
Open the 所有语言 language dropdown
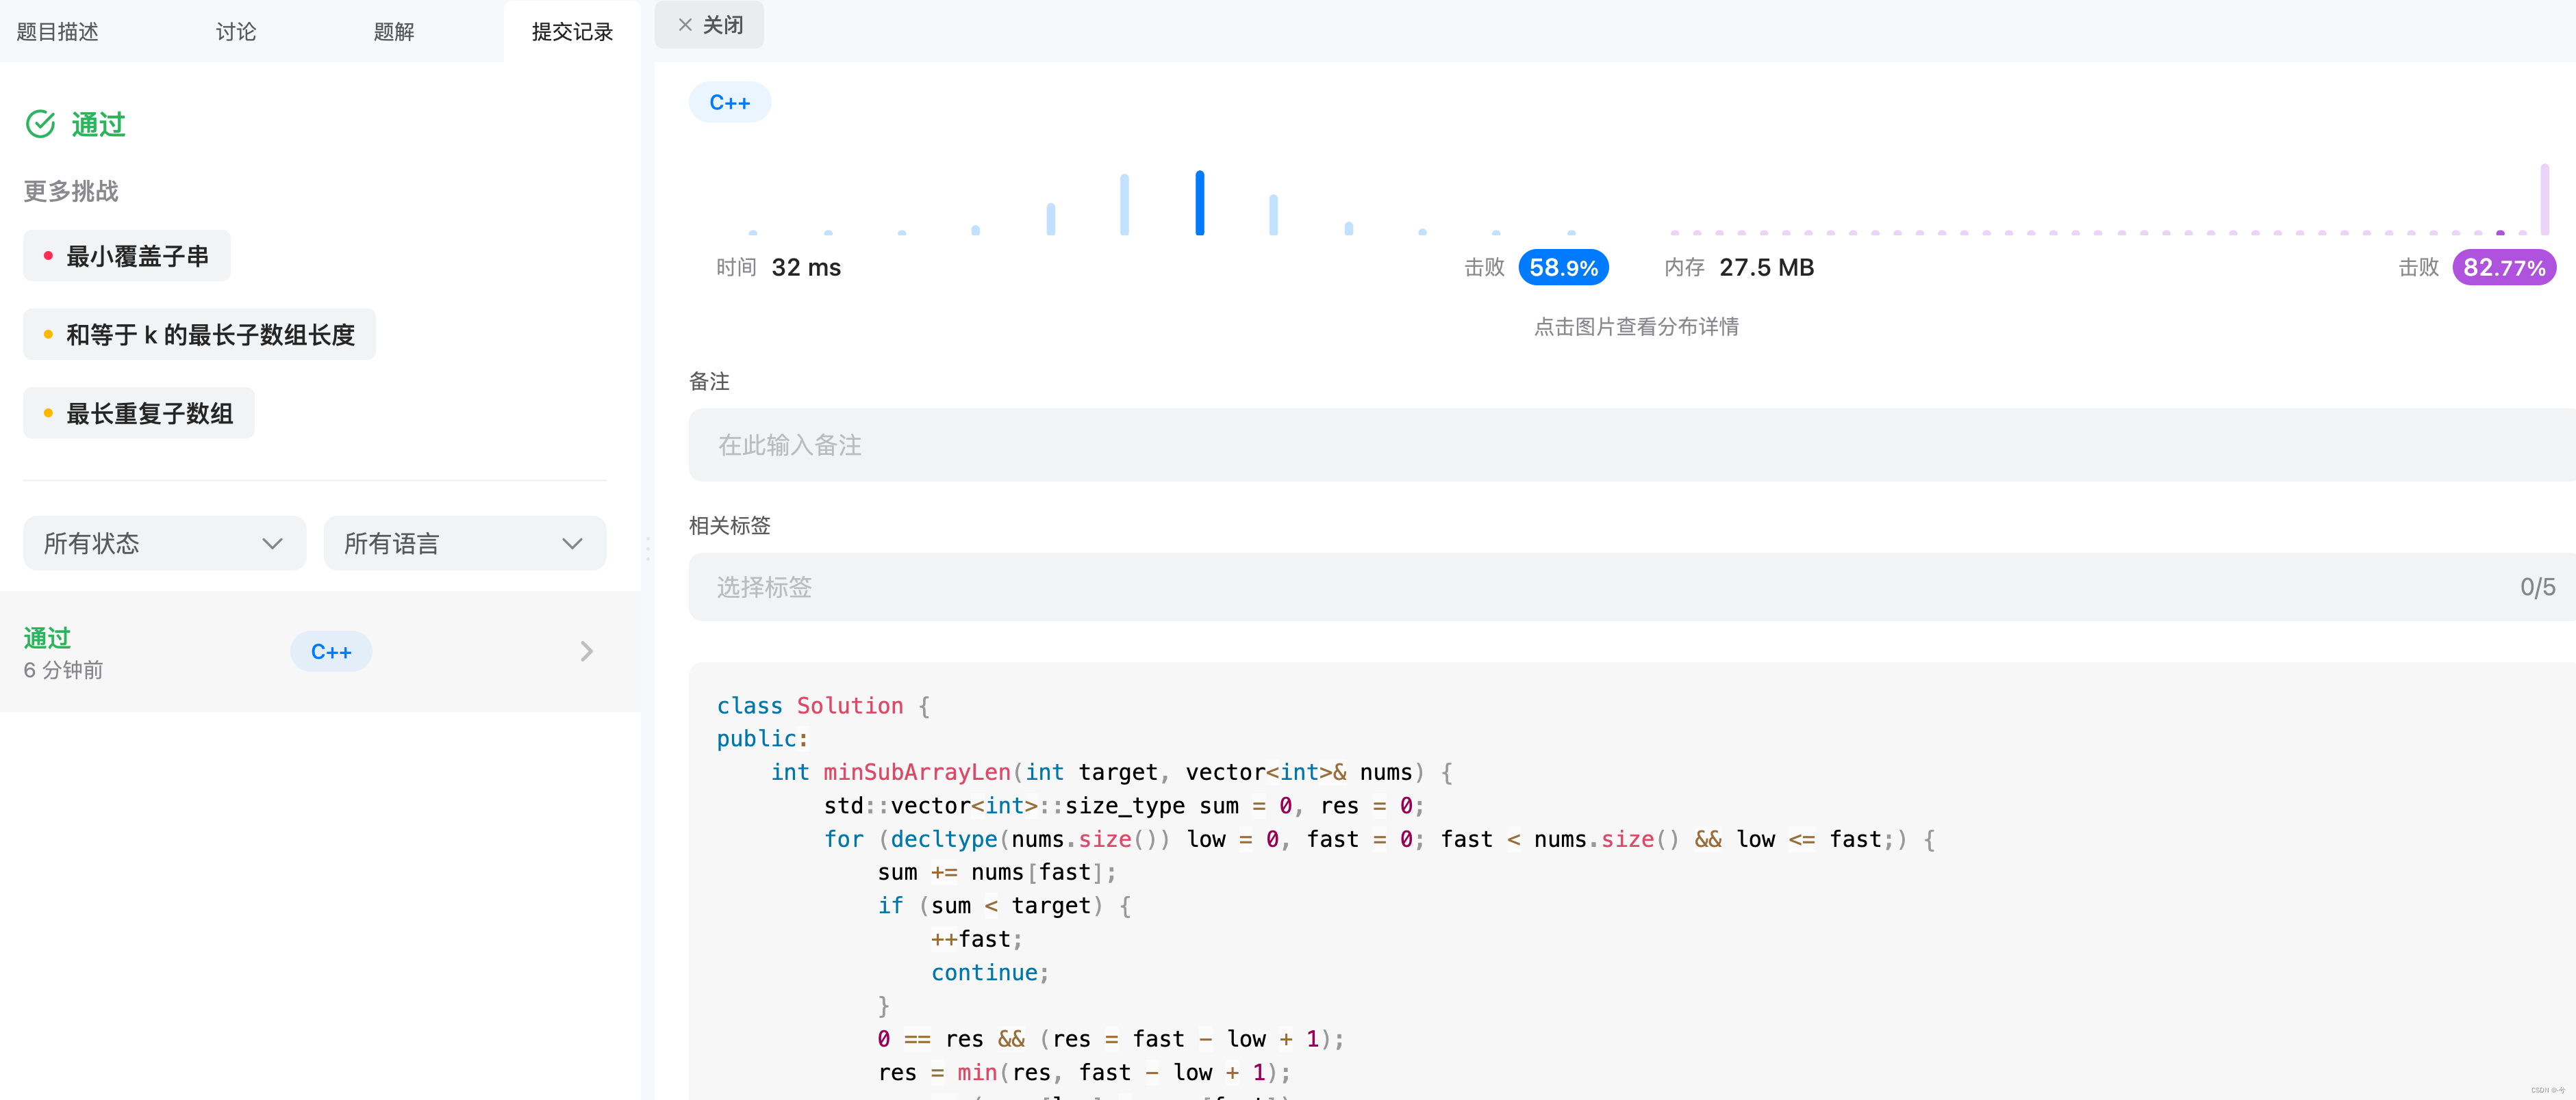click(x=464, y=544)
